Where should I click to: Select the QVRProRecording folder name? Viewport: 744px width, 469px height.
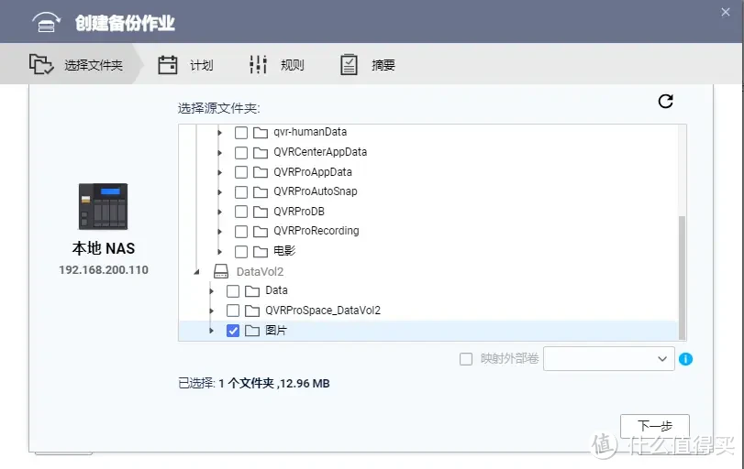tap(316, 231)
